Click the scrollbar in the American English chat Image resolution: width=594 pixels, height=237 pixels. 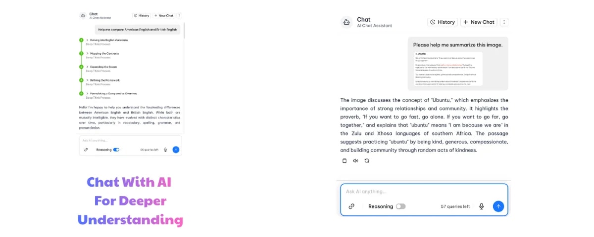(x=184, y=31)
